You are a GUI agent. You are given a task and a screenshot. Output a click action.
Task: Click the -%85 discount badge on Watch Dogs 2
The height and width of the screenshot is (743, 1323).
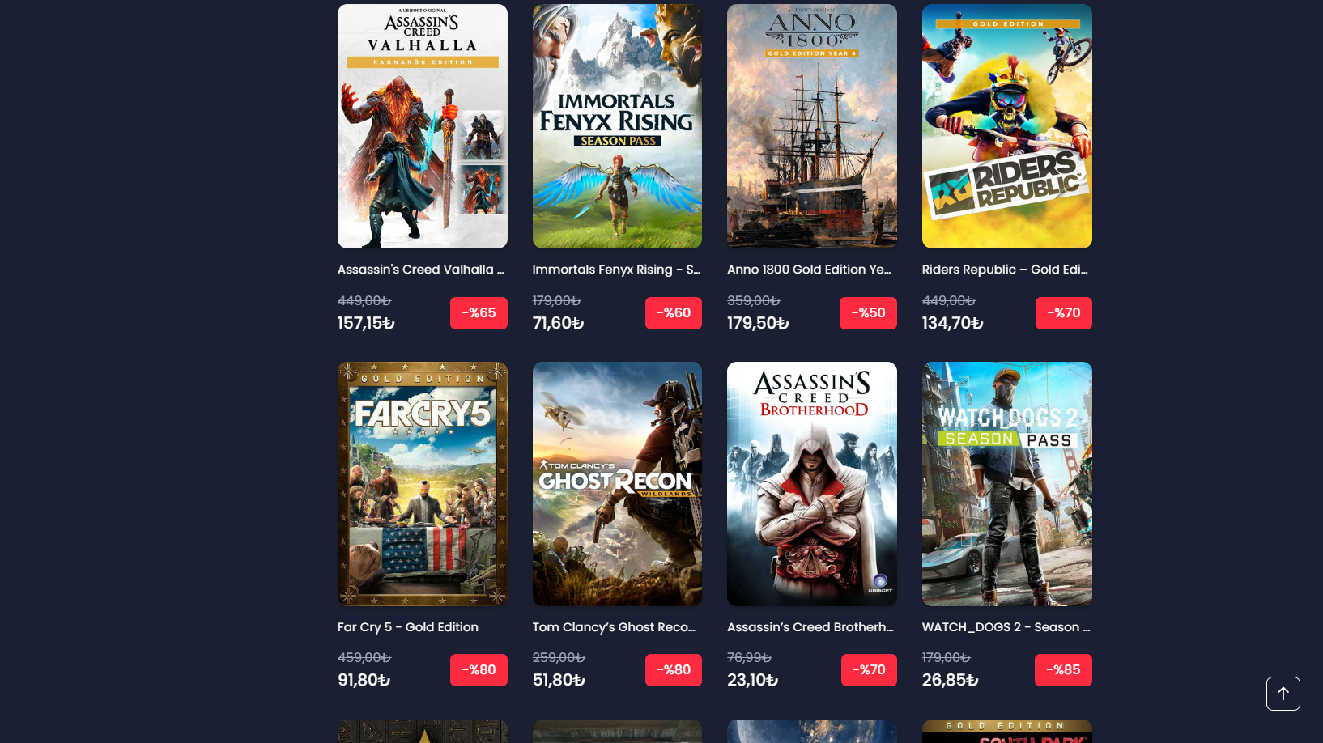point(1063,670)
